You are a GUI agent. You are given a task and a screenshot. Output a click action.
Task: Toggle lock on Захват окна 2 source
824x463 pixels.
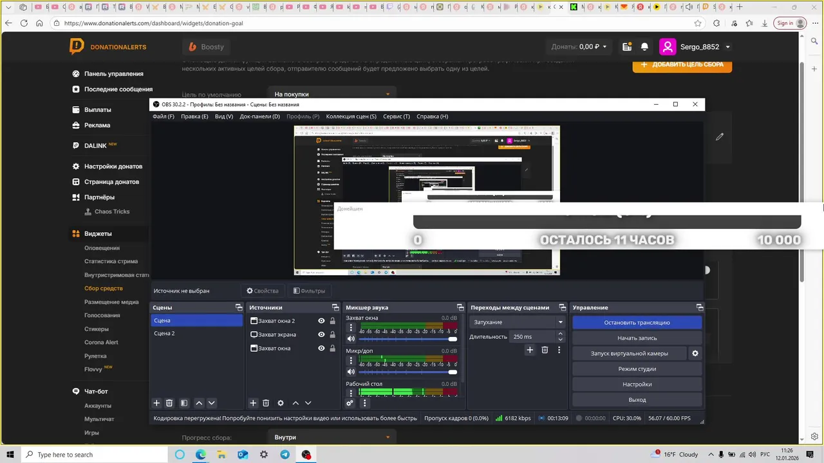[x=332, y=321]
